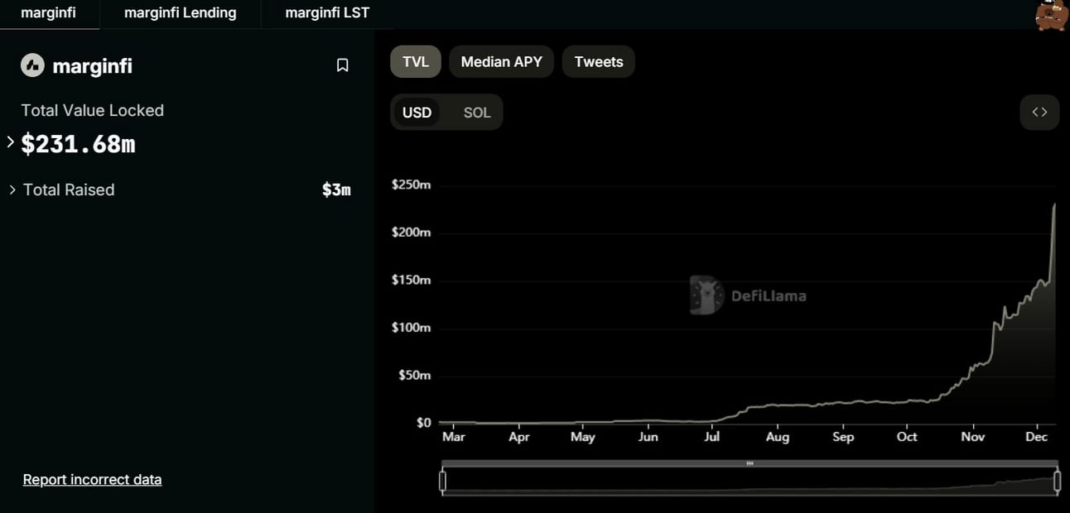Switch the chart denomination to SOL
Viewport: 1070px width, 513px height.
coord(477,113)
